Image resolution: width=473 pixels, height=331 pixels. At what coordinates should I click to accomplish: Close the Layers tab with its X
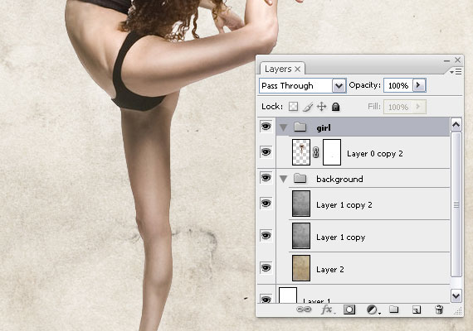pos(297,70)
